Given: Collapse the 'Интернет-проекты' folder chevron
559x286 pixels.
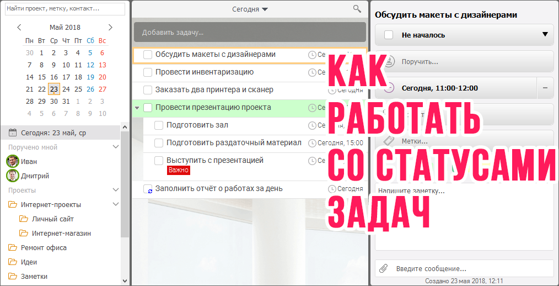Looking at the screenshot, I should point(116,204).
